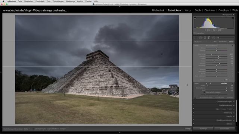Select the red eye correction tool
239x134 pixels.
pyautogui.click(x=205, y=38)
